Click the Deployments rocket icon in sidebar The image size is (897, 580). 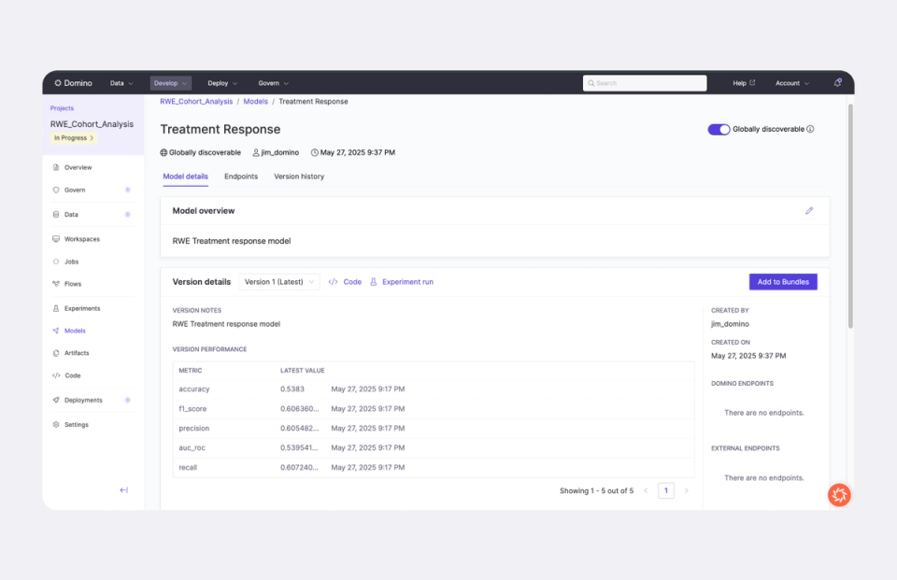pos(56,401)
